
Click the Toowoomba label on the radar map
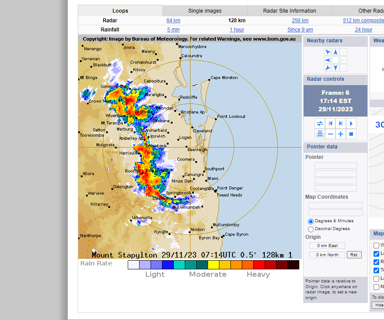(92, 135)
